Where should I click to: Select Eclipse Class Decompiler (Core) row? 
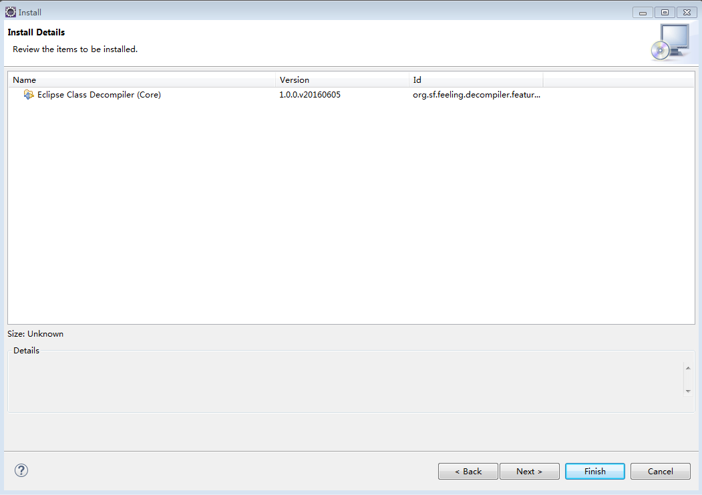click(x=351, y=94)
